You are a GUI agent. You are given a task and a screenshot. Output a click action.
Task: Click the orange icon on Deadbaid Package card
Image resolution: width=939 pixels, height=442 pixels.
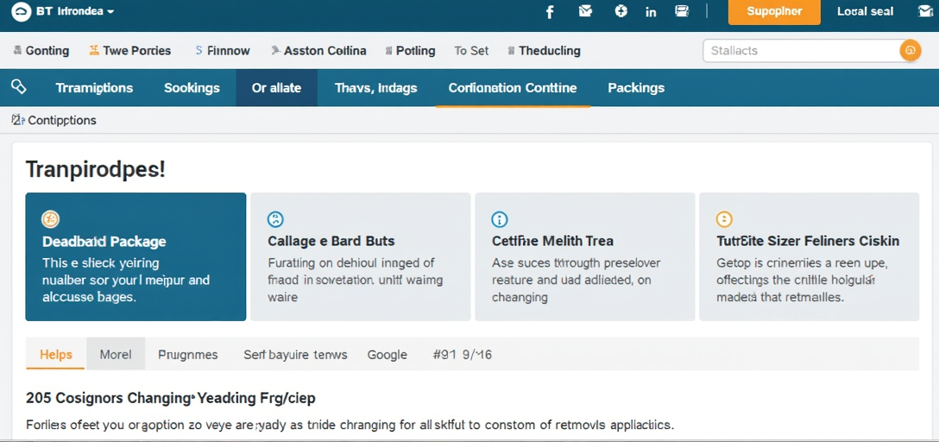[x=50, y=219]
